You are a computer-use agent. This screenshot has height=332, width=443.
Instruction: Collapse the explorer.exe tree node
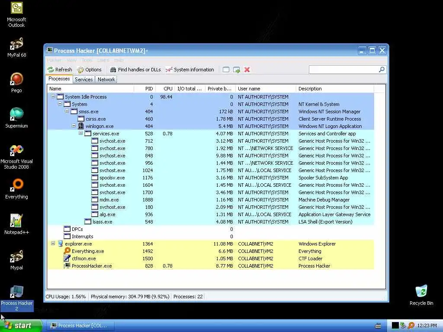point(53,243)
